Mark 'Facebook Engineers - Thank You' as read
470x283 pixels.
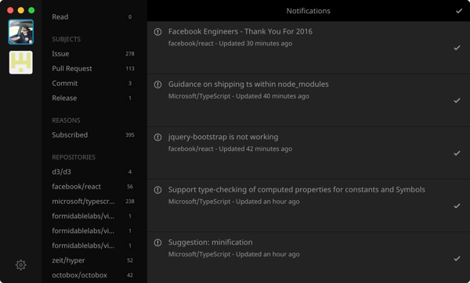pos(457,48)
